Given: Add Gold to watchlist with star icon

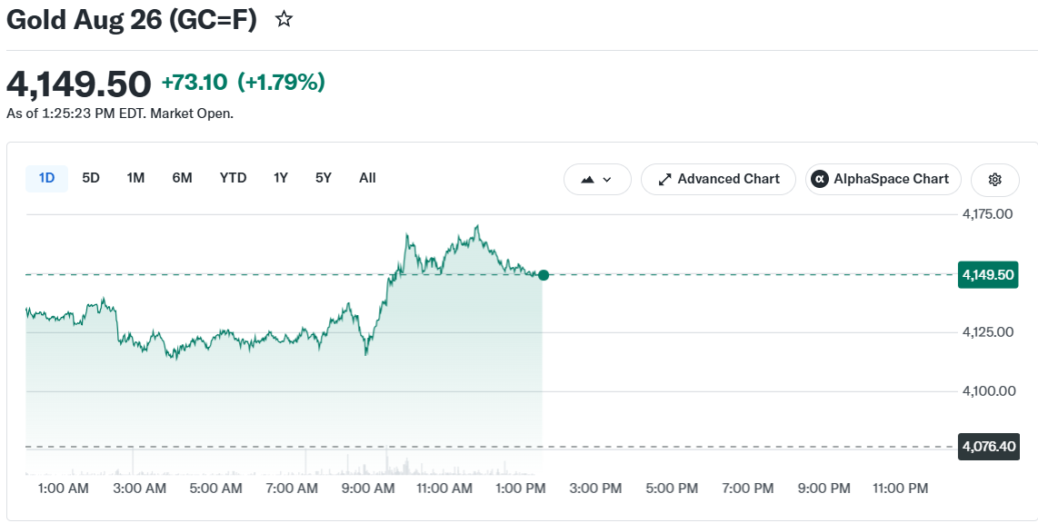Looking at the screenshot, I should (284, 19).
